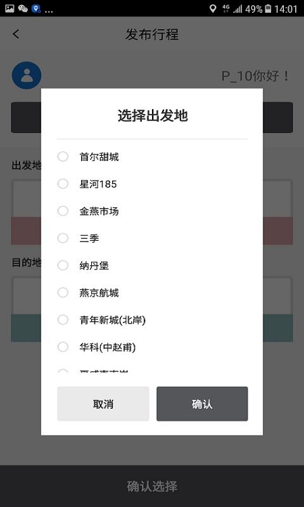Click the 确认 confirm button
The width and height of the screenshot is (304, 507).
202,404
